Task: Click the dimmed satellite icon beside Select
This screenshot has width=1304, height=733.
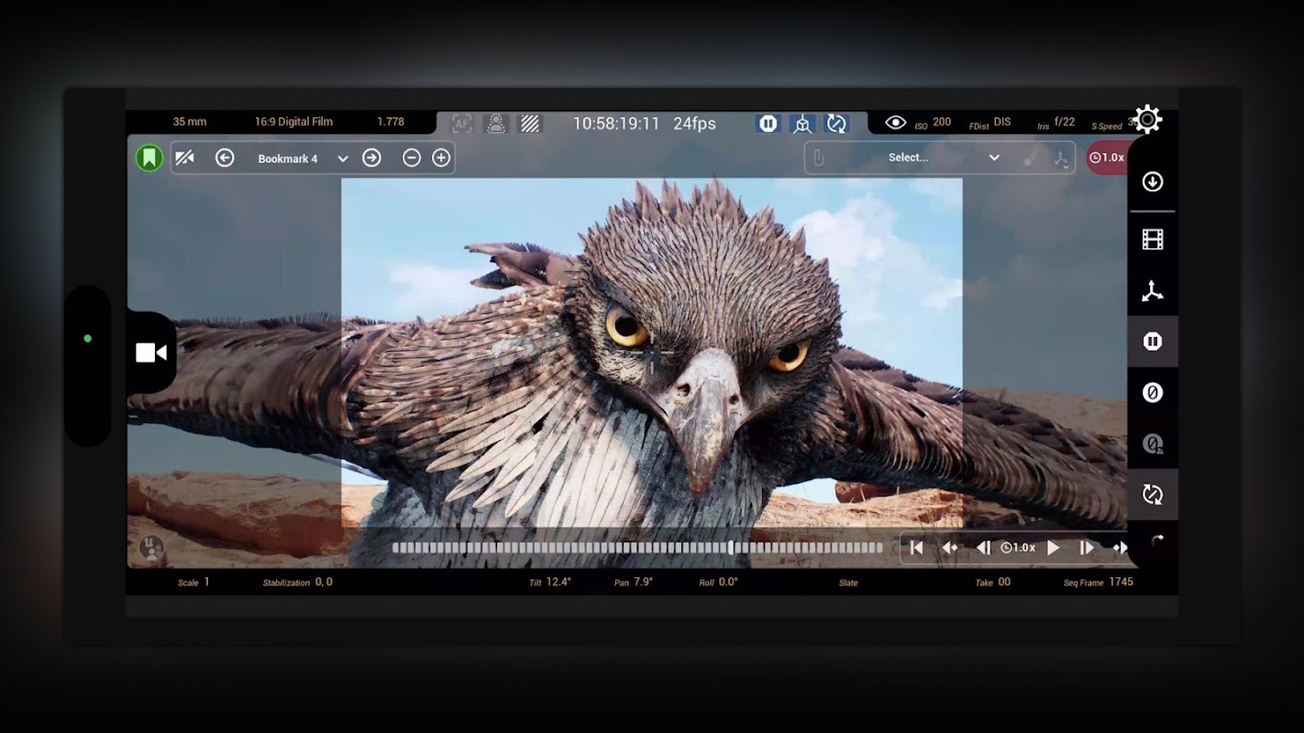Action: pos(1032,158)
